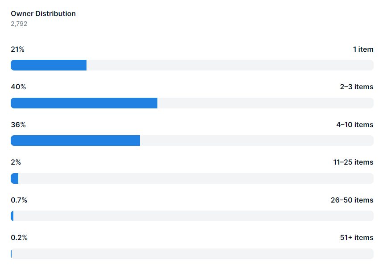Click the 2–3 items blue bar

[84, 103]
